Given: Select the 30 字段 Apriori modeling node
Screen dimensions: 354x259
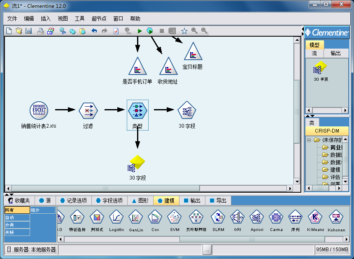Looking at the screenshot, I should (x=187, y=110).
